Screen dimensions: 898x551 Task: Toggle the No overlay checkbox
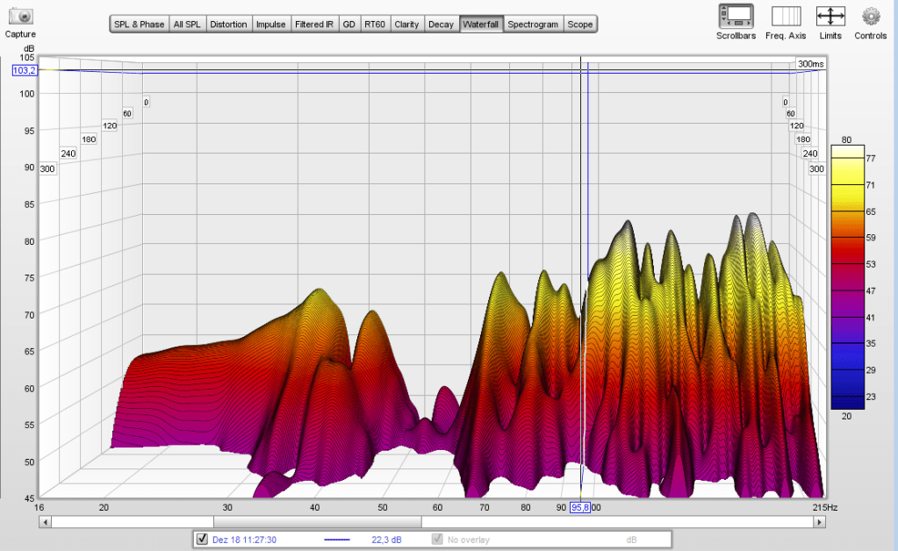point(437,539)
